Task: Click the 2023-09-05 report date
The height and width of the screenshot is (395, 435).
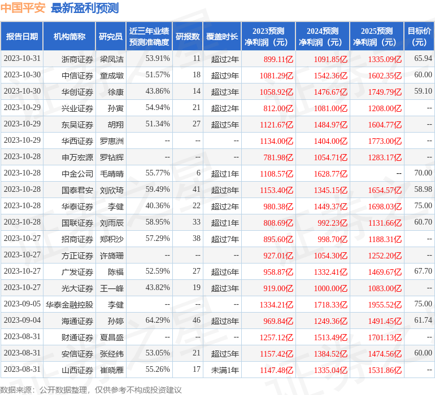Action: tap(22, 304)
